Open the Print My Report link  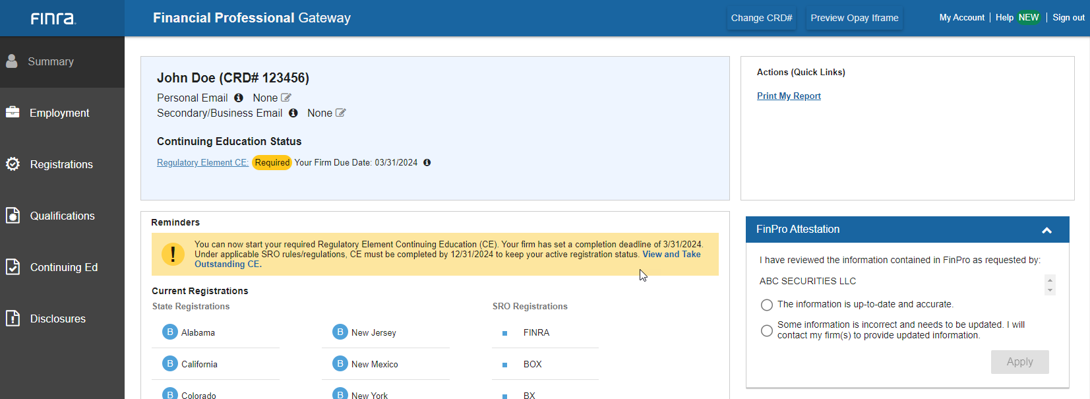(x=789, y=96)
